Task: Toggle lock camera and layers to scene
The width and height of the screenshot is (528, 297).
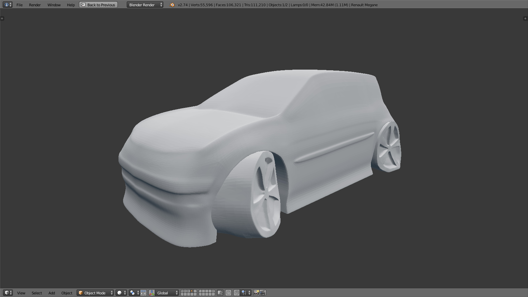Action: pyautogui.click(x=220, y=293)
